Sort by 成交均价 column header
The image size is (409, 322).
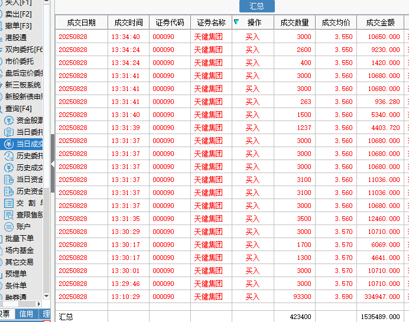click(336, 22)
